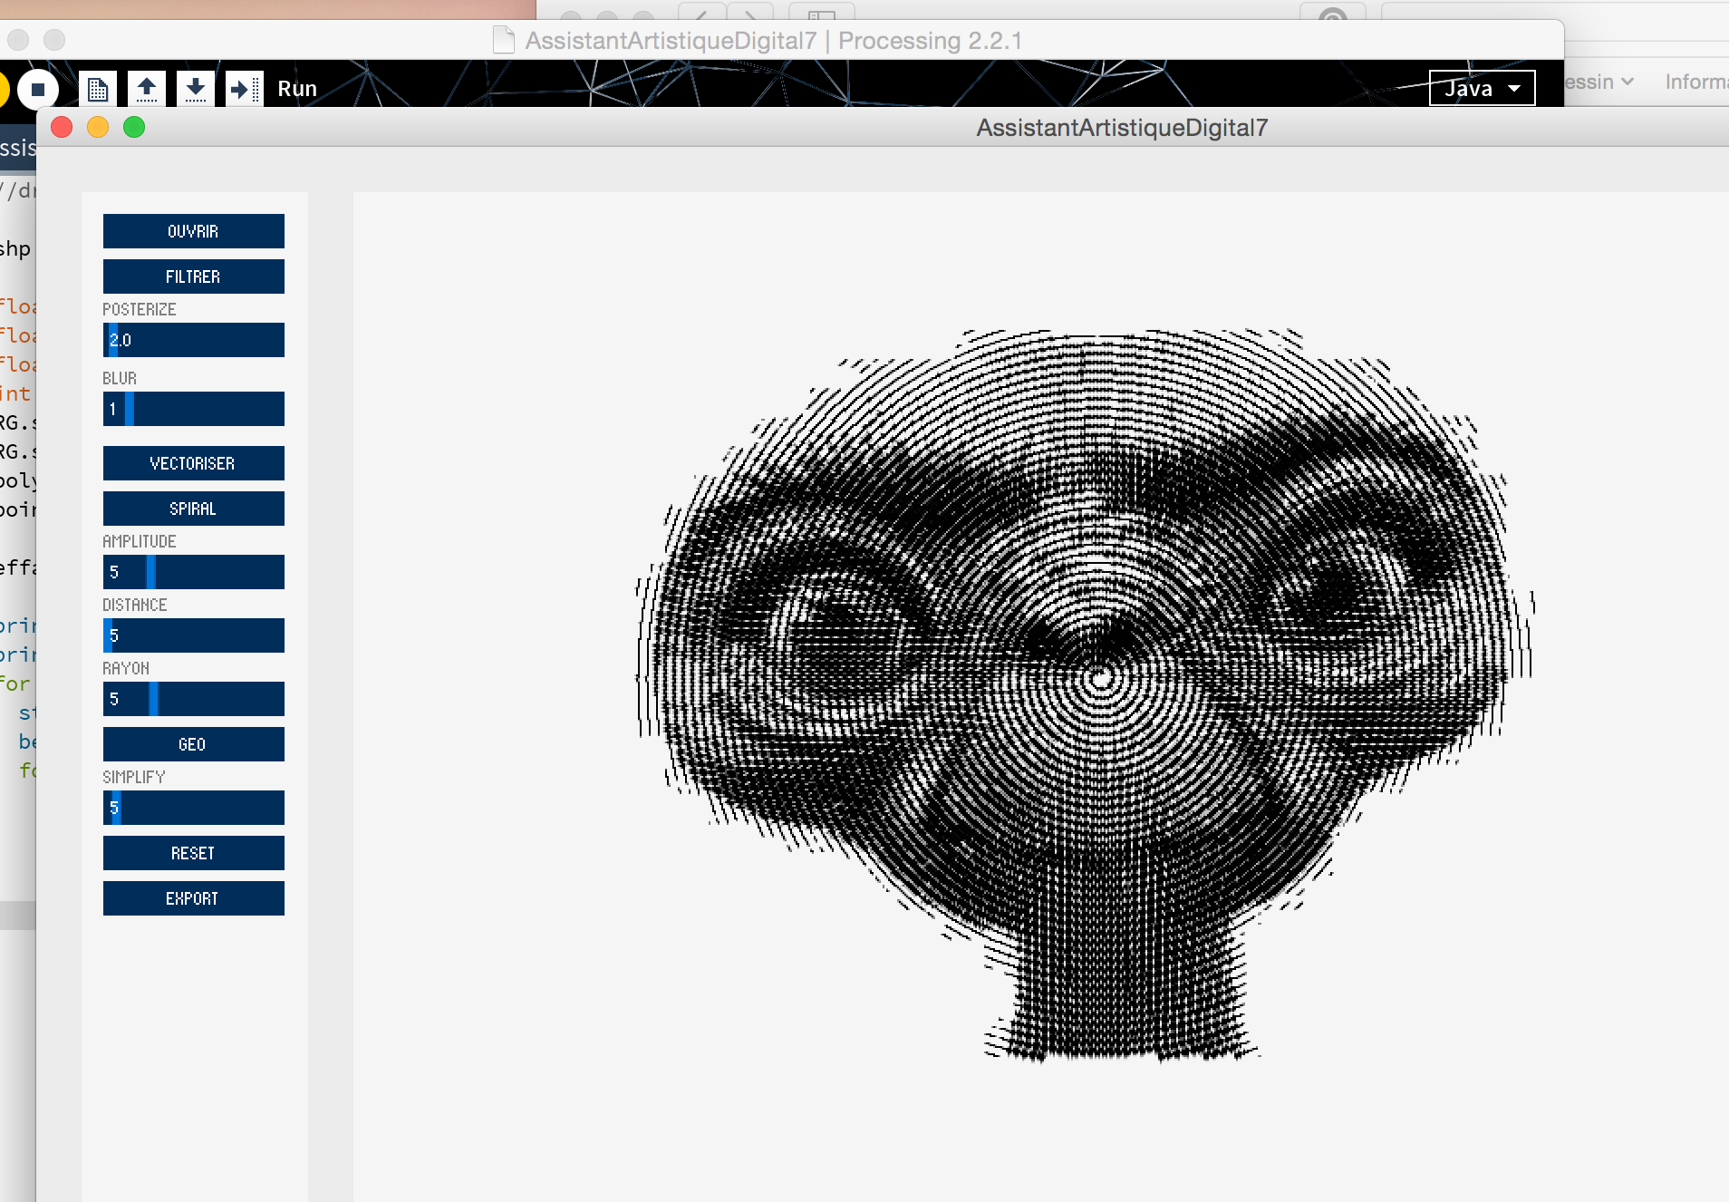Click the spiral artwork canvas center

pyautogui.click(x=1100, y=678)
